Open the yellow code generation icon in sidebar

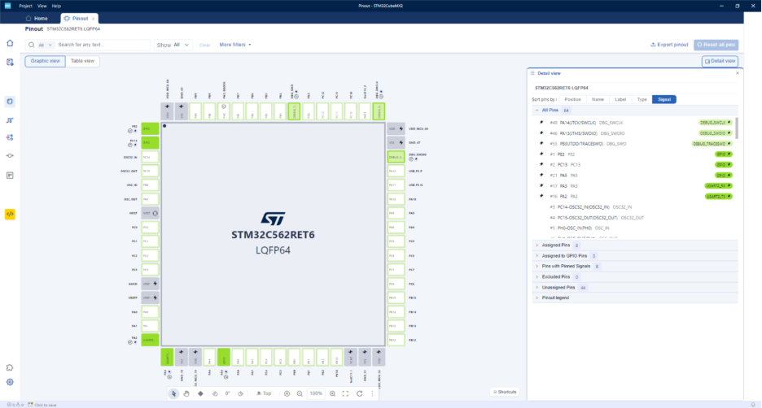(x=10, y=214)
